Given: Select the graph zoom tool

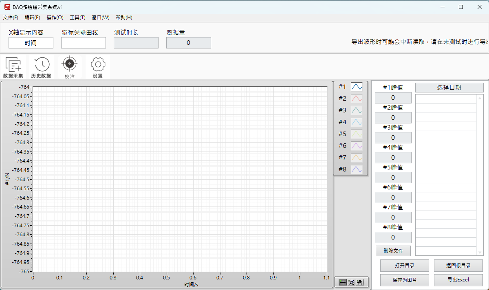Looking at the screenshot, I should (x=351, y=282).
